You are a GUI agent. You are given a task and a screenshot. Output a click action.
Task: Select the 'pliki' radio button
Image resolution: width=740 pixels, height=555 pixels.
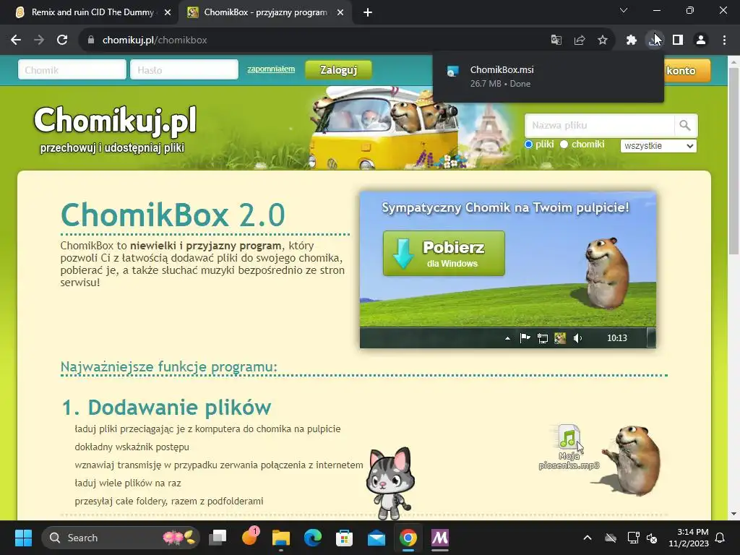(528, 145)
